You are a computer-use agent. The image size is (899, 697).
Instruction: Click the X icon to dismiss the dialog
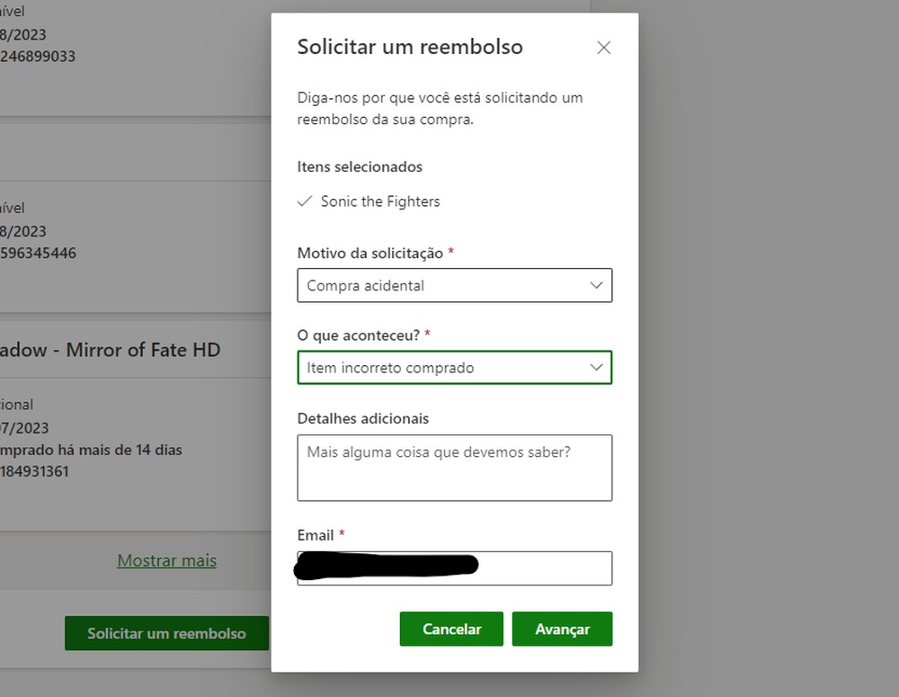click(603, 48)
